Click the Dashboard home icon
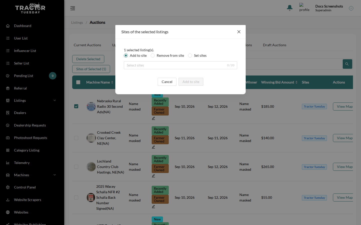Image resolution: width=361 pixels, height=225 pixels. pos(8,26)
